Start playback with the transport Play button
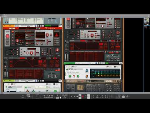Image resolution: width=150 pixels, height=113 pixels. [x=80, y=96]
